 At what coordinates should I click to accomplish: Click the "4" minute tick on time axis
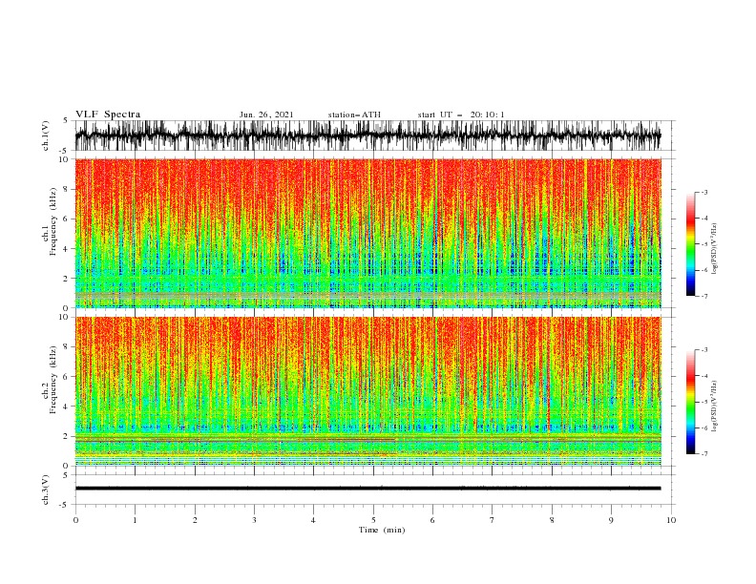(x=313, y=520)
